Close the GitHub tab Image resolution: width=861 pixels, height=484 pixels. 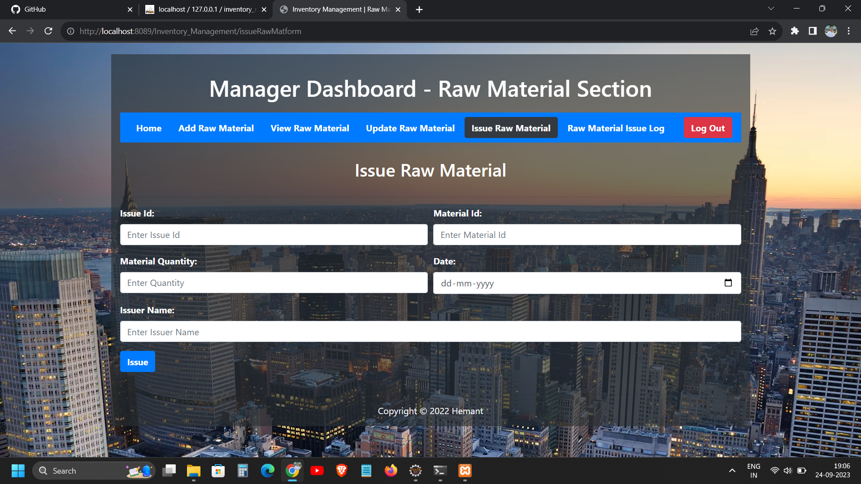click(x=130, y=9)
